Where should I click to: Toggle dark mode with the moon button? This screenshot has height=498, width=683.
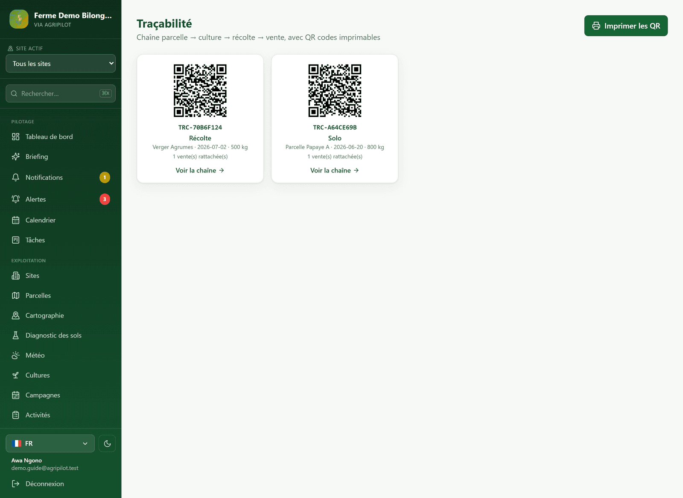click(x=107, y=443)
